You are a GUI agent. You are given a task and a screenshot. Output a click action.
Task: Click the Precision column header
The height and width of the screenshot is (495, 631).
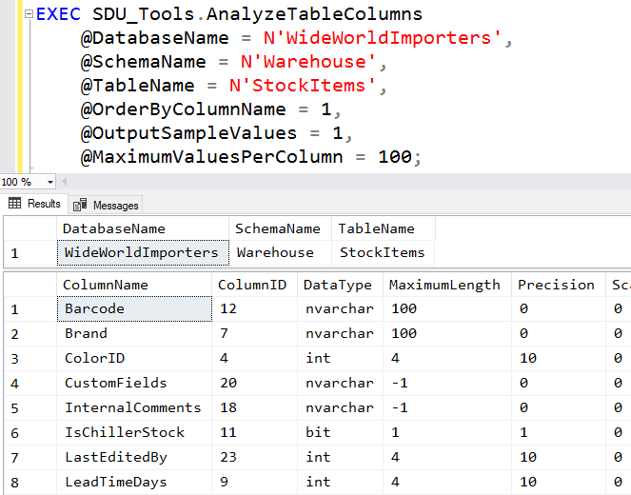[559, 285]
